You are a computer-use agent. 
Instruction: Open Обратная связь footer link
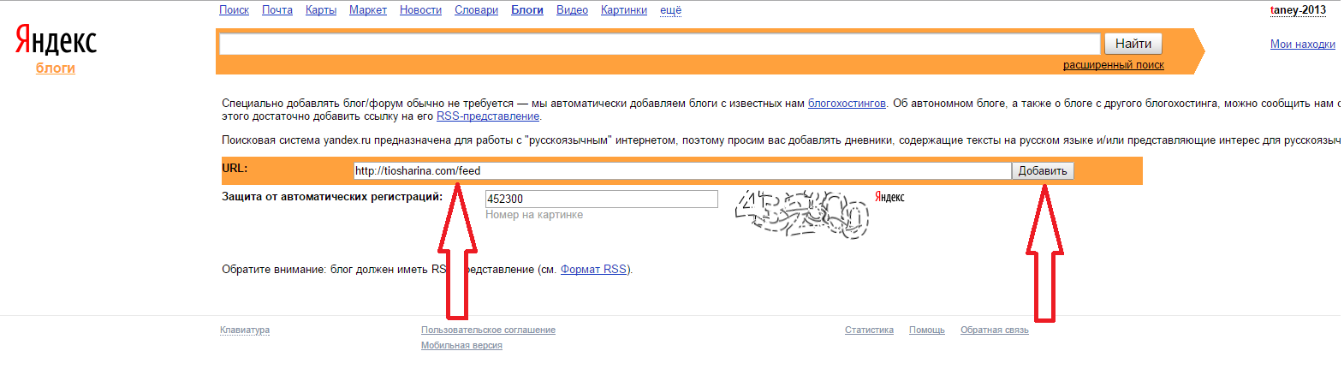point(995,330)
